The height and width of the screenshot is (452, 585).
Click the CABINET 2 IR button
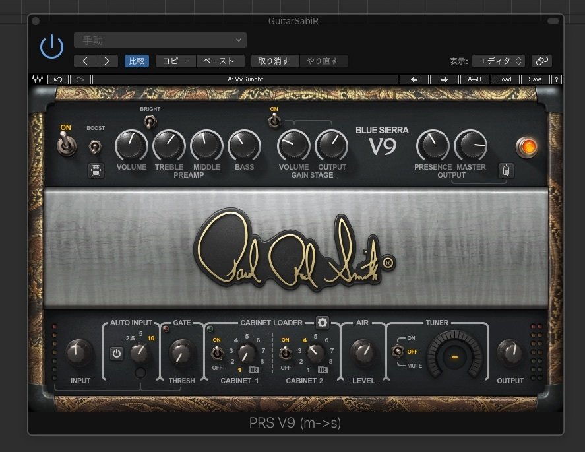323,370
